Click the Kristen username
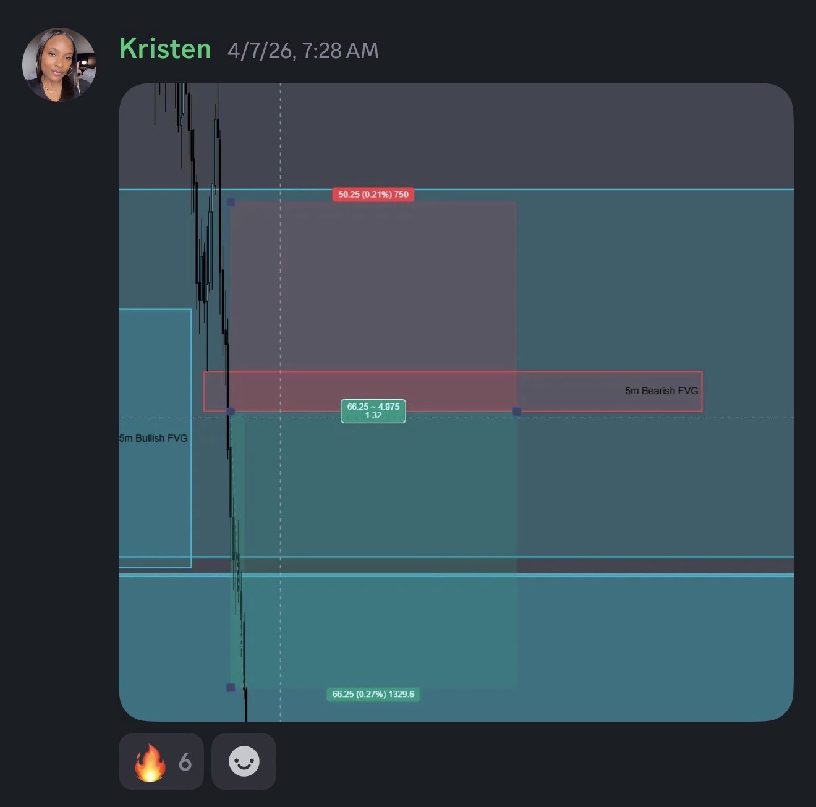The height and width of the screenshot is (807, 816). point(165,49)
